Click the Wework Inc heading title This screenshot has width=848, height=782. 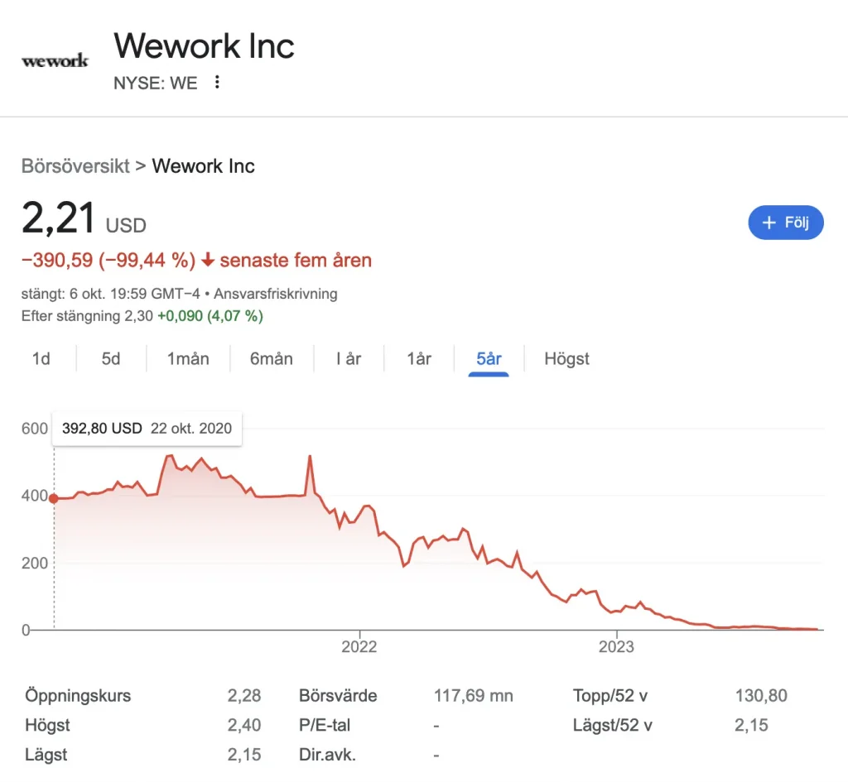click(204, 46)
